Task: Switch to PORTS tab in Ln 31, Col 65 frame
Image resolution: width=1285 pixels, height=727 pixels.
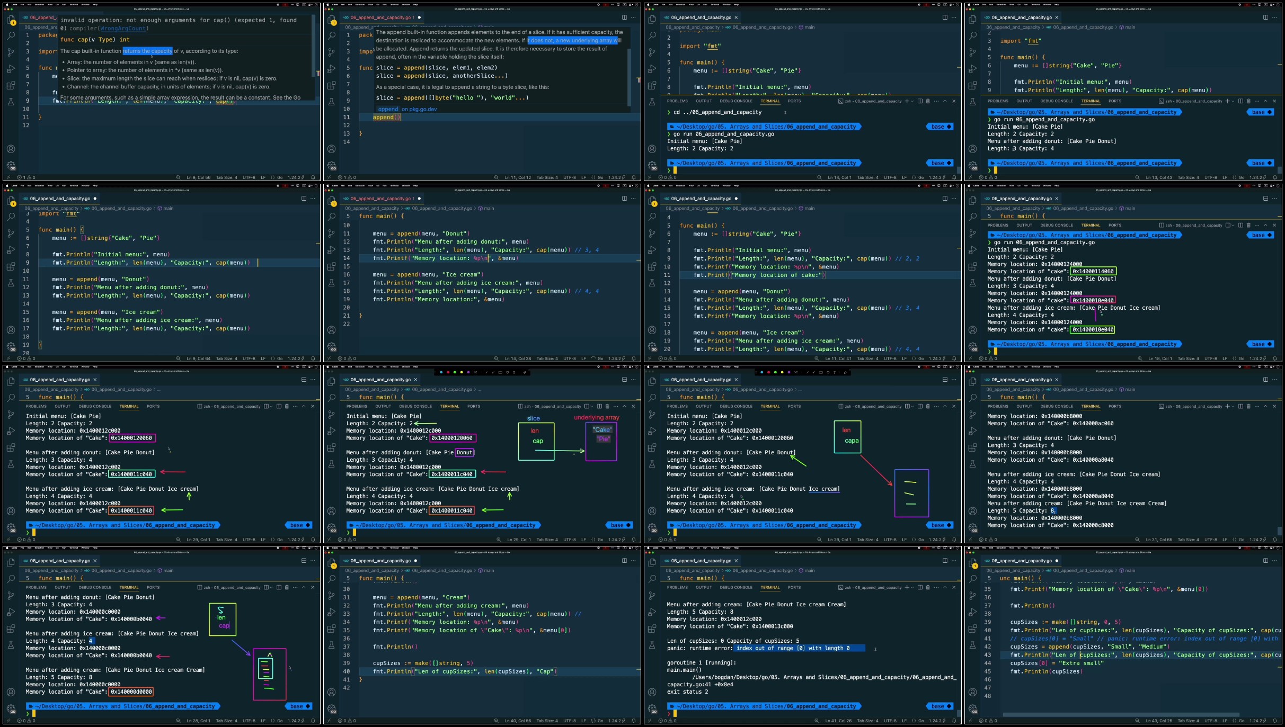Action: point(1115,406)
